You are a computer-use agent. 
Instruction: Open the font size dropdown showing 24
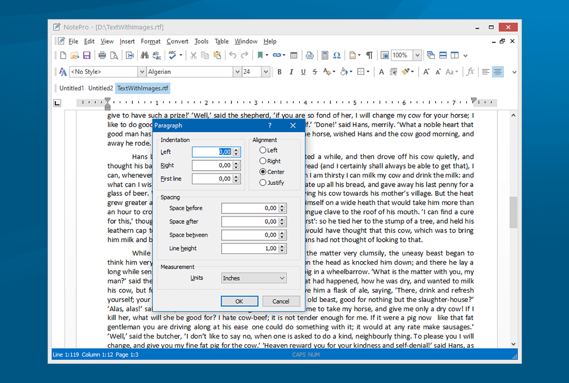point(266,72)
